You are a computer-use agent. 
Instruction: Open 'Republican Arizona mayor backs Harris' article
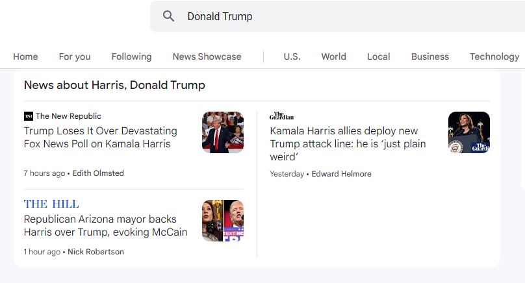click(x=105, y=225)
